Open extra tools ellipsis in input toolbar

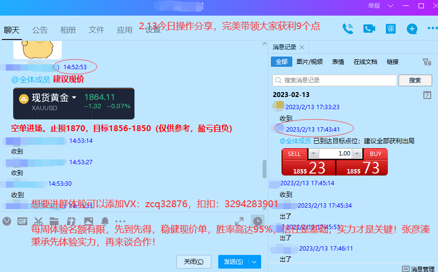pos(120,221)
